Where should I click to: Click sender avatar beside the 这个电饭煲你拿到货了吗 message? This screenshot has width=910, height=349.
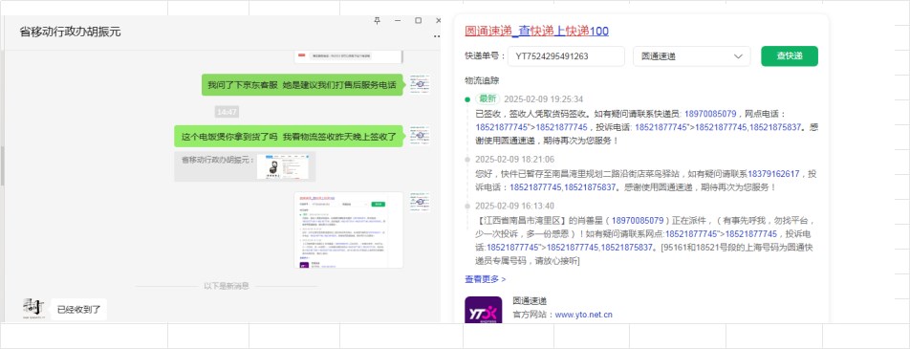click(x=419, y=136)
